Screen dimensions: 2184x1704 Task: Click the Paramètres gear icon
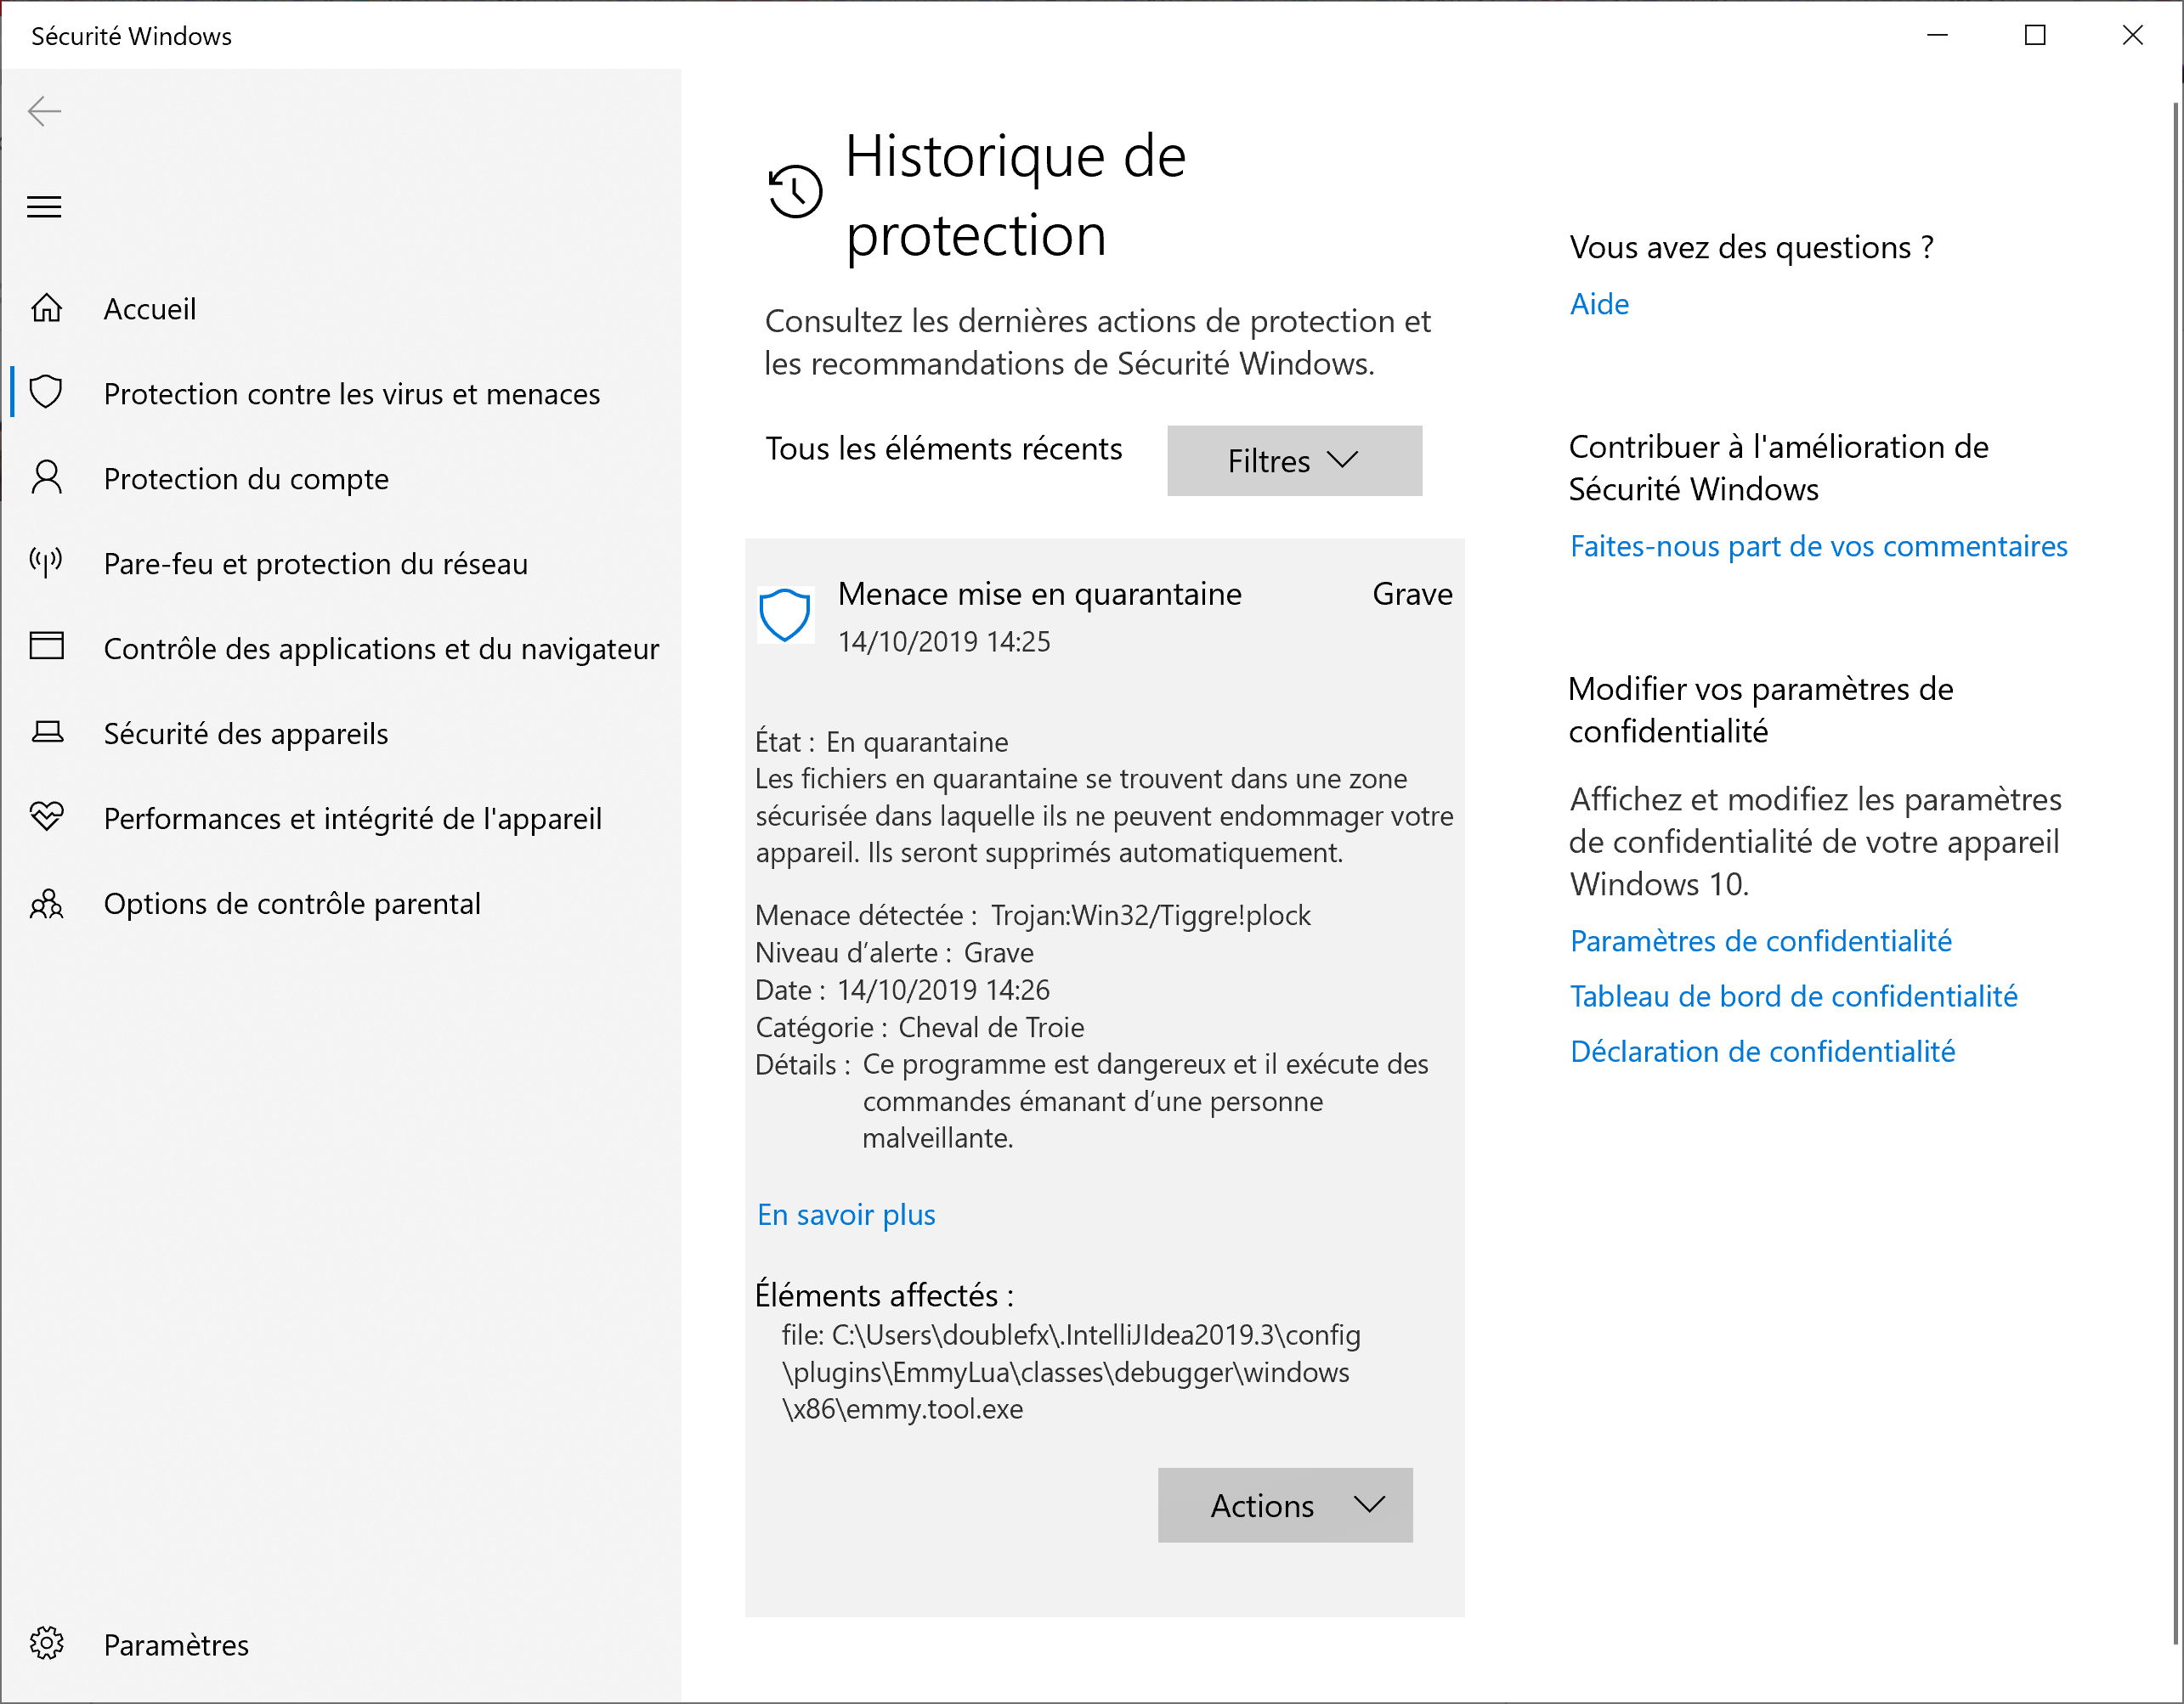point(47,1643)
